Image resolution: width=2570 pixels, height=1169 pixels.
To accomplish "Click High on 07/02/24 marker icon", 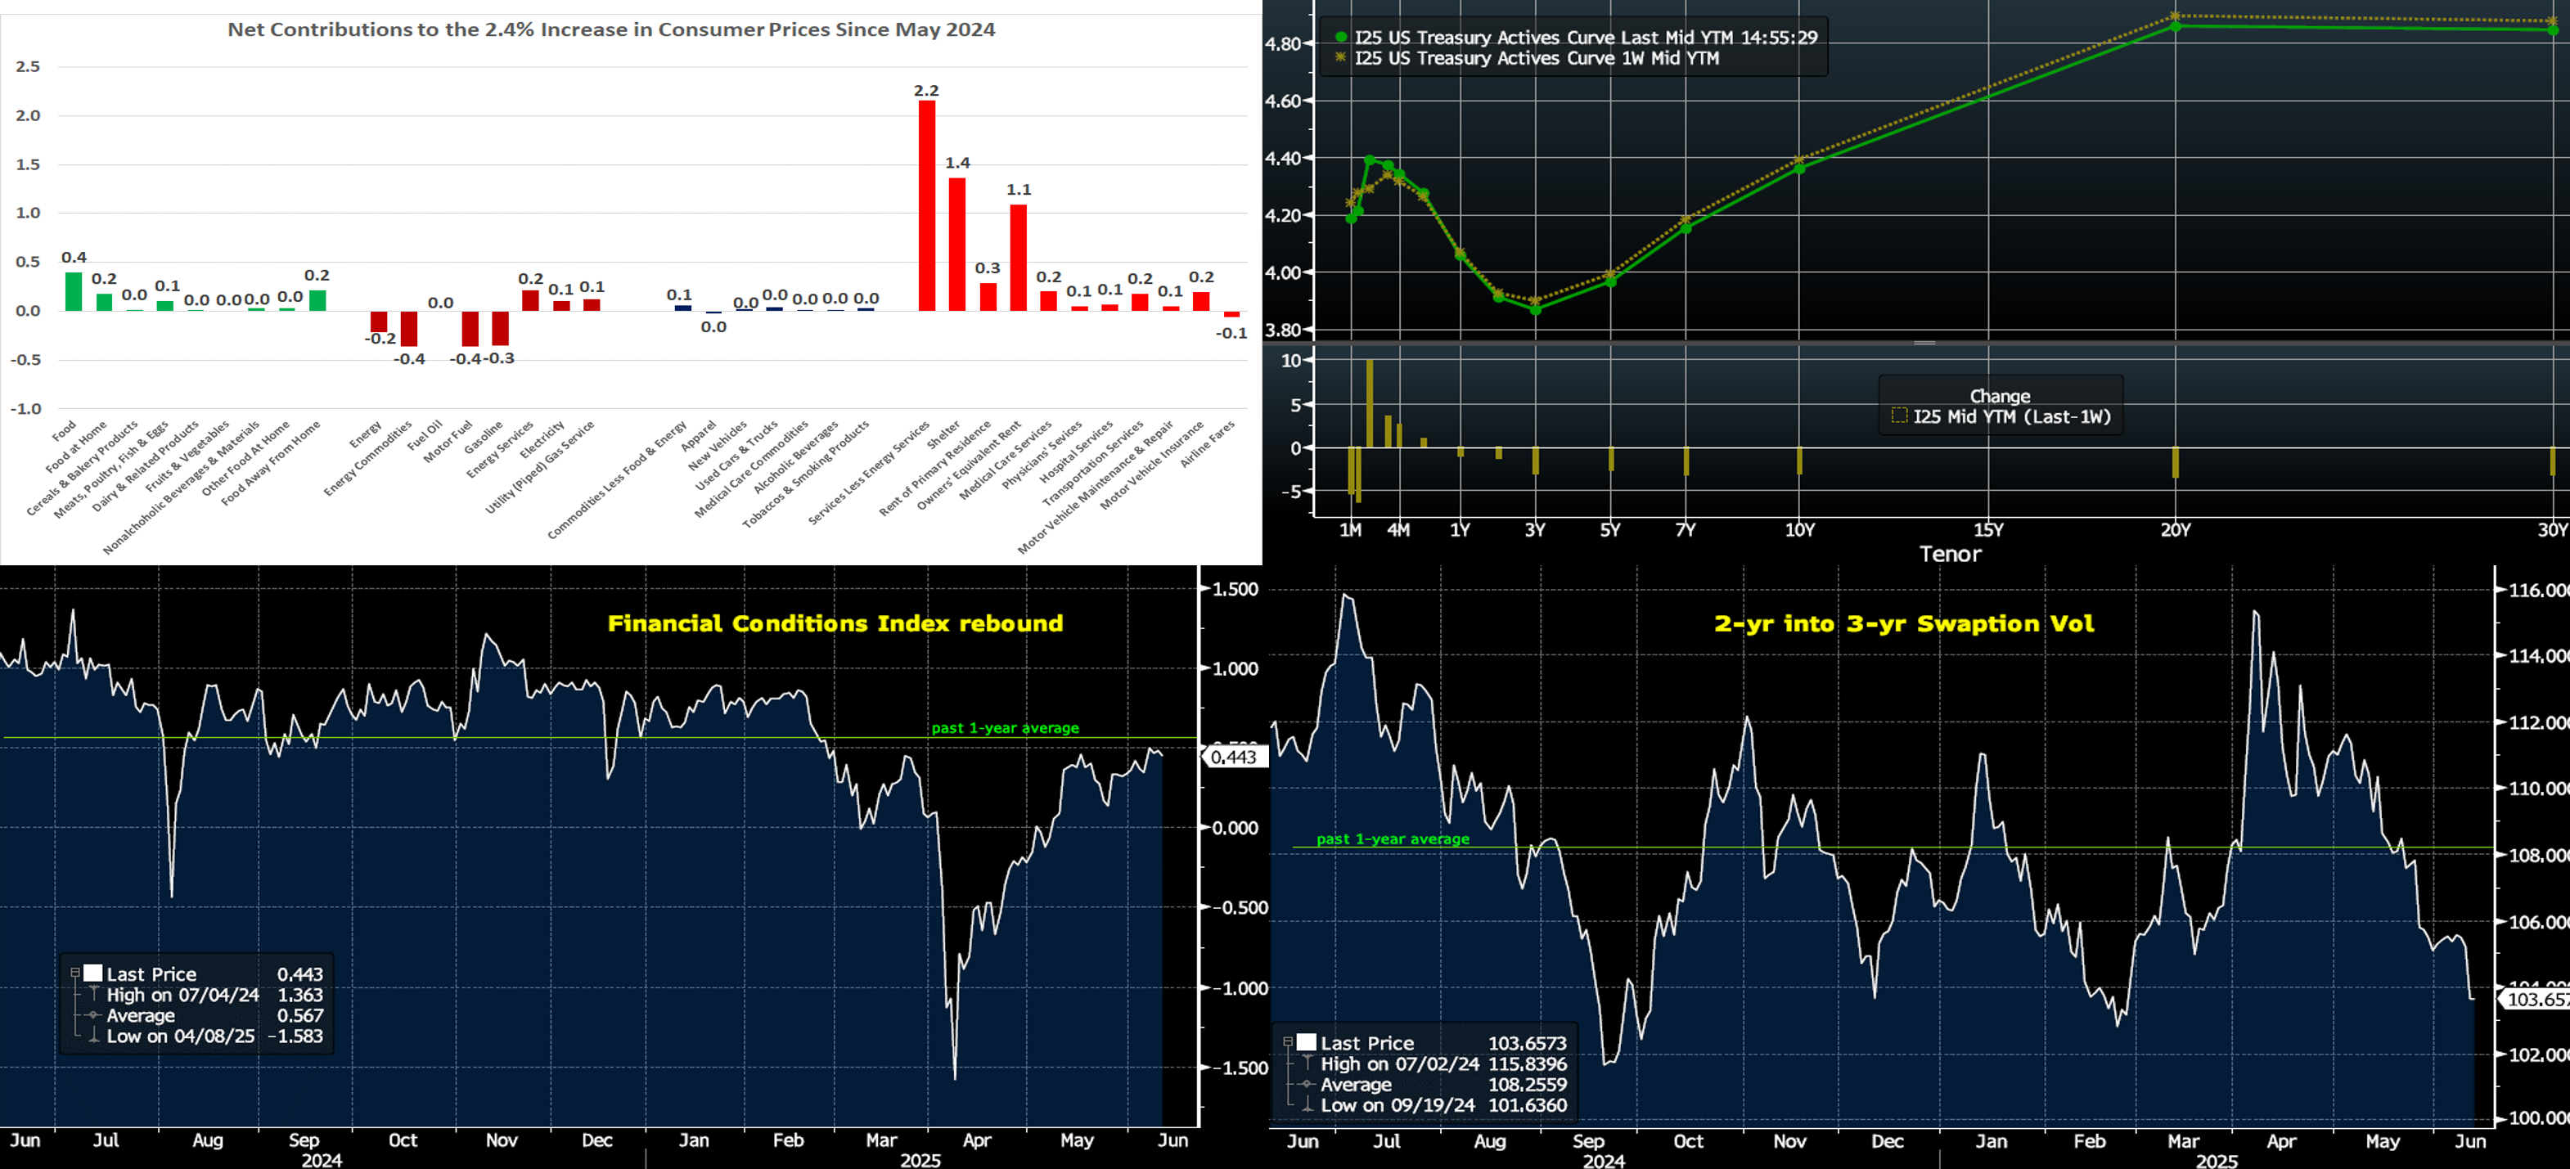I will [1307, 1063].
